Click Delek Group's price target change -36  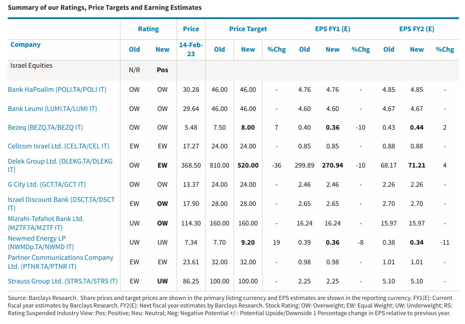276,165
